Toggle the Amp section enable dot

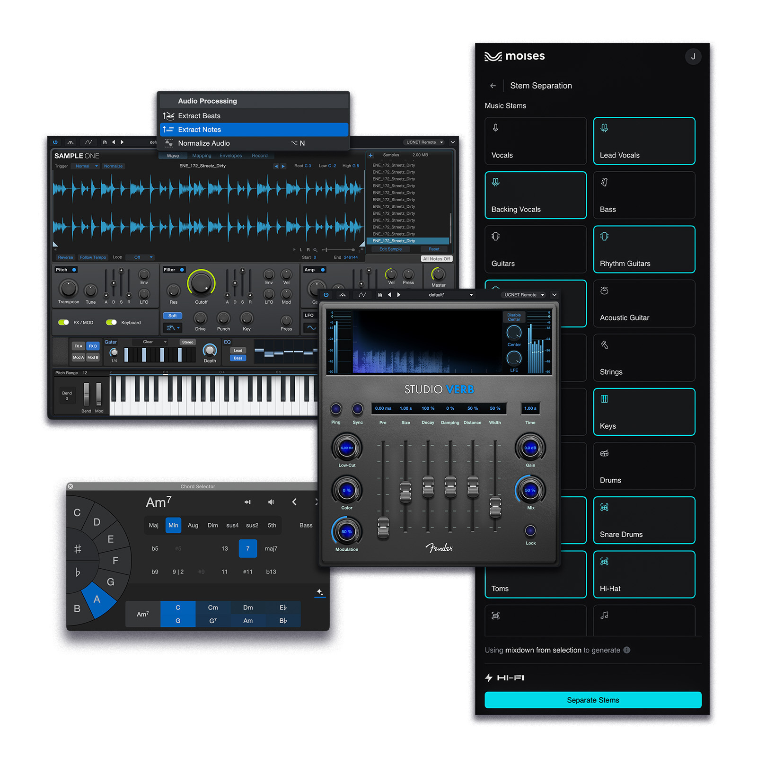click(323, 270)
